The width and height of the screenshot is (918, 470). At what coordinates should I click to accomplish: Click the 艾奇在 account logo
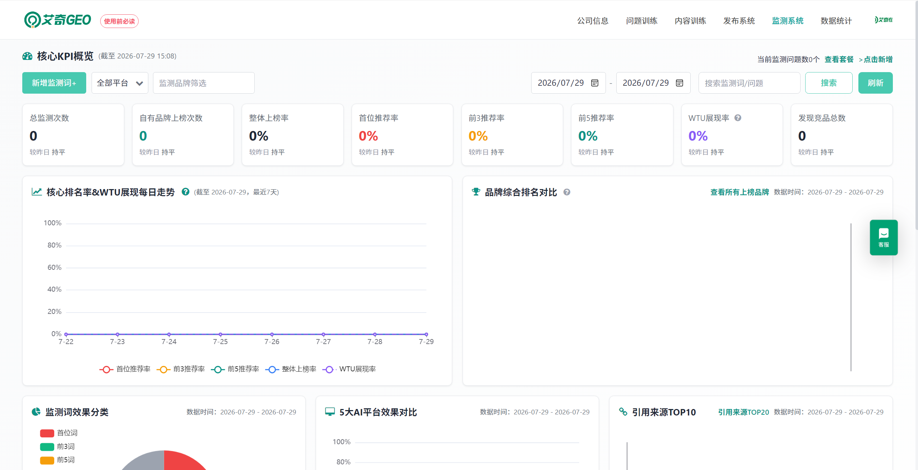(x=884, y=20)
